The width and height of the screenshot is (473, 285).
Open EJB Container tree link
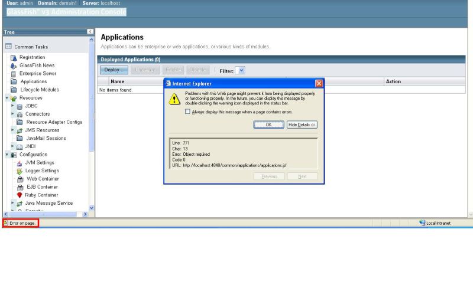click(x=42, y=187)
